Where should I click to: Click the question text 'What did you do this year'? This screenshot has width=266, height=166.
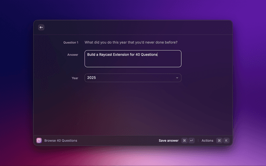coord(109,42)
